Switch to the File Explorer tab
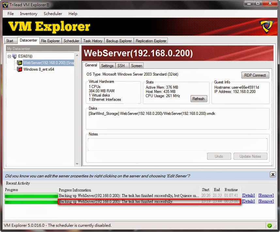 click(x=50, y=41)
